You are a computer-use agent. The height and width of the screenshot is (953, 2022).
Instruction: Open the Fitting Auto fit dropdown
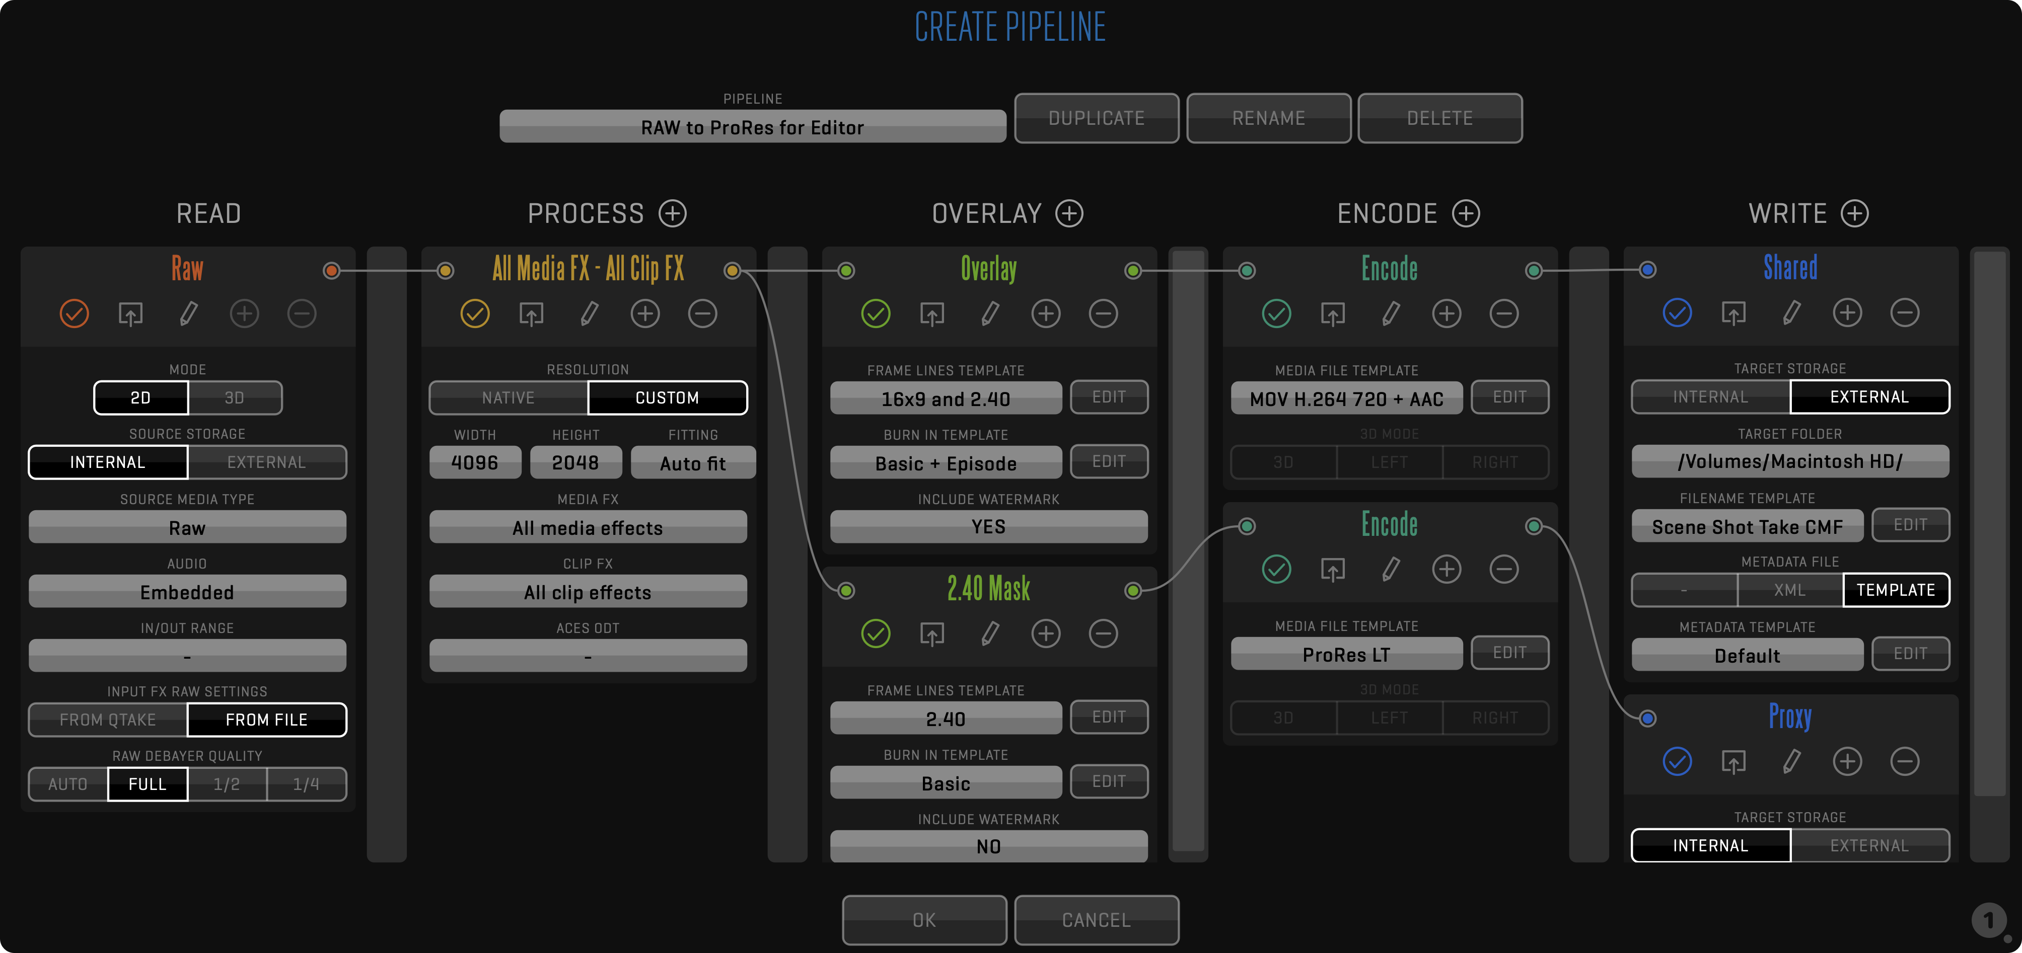coord(692,463)
